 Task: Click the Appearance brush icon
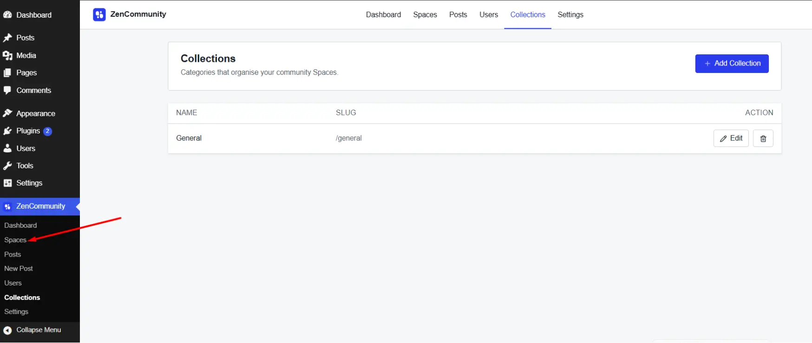[x=7, y=113]
